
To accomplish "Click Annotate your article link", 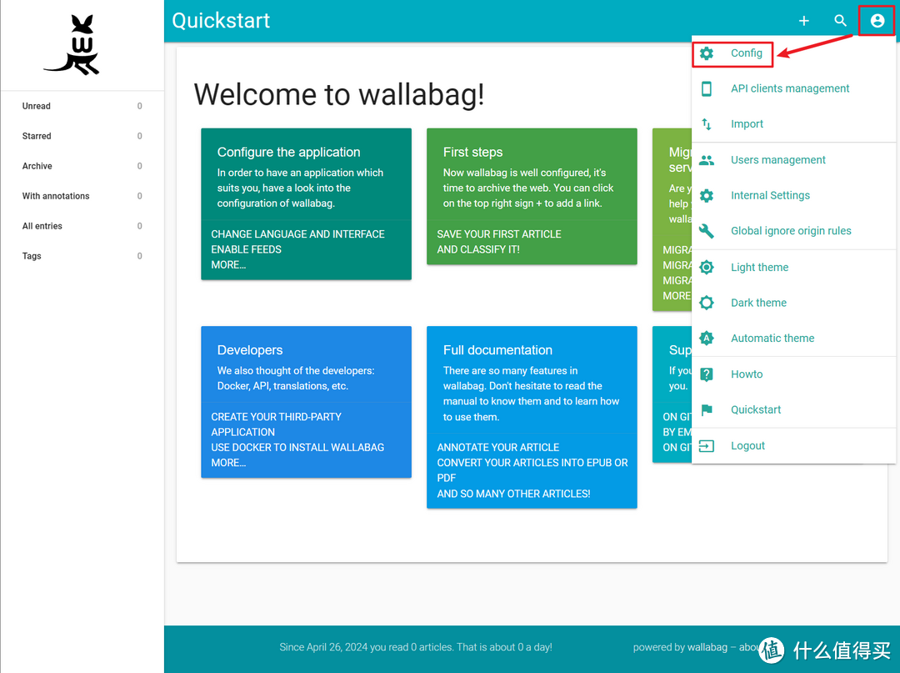I will pyautogui.click(x=497, y=448).
